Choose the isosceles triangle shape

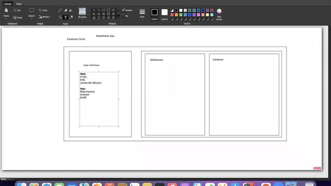coord(99,14)
